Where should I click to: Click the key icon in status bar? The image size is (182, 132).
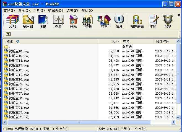(11, 129)
